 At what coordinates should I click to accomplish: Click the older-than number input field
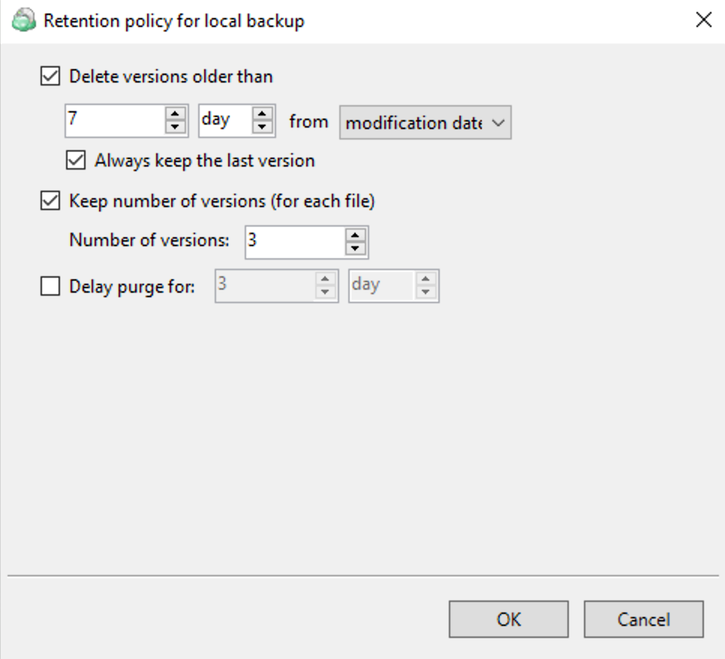114,121
